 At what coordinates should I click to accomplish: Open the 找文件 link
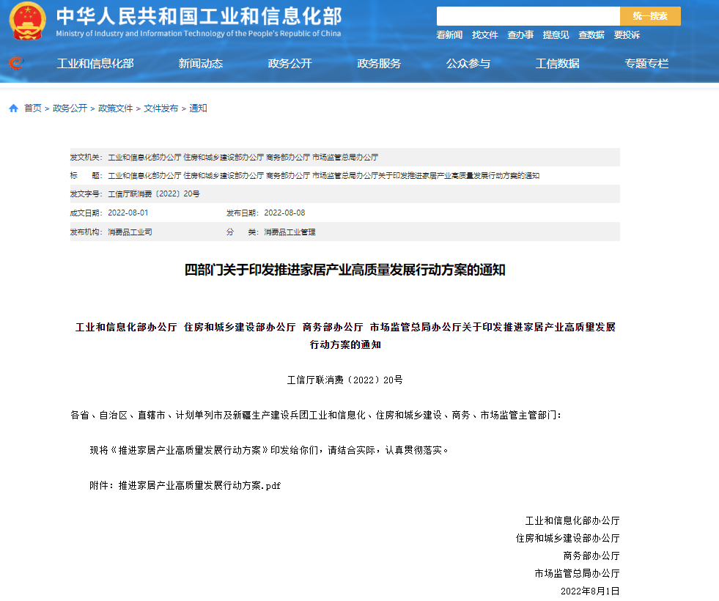point(486,34)
